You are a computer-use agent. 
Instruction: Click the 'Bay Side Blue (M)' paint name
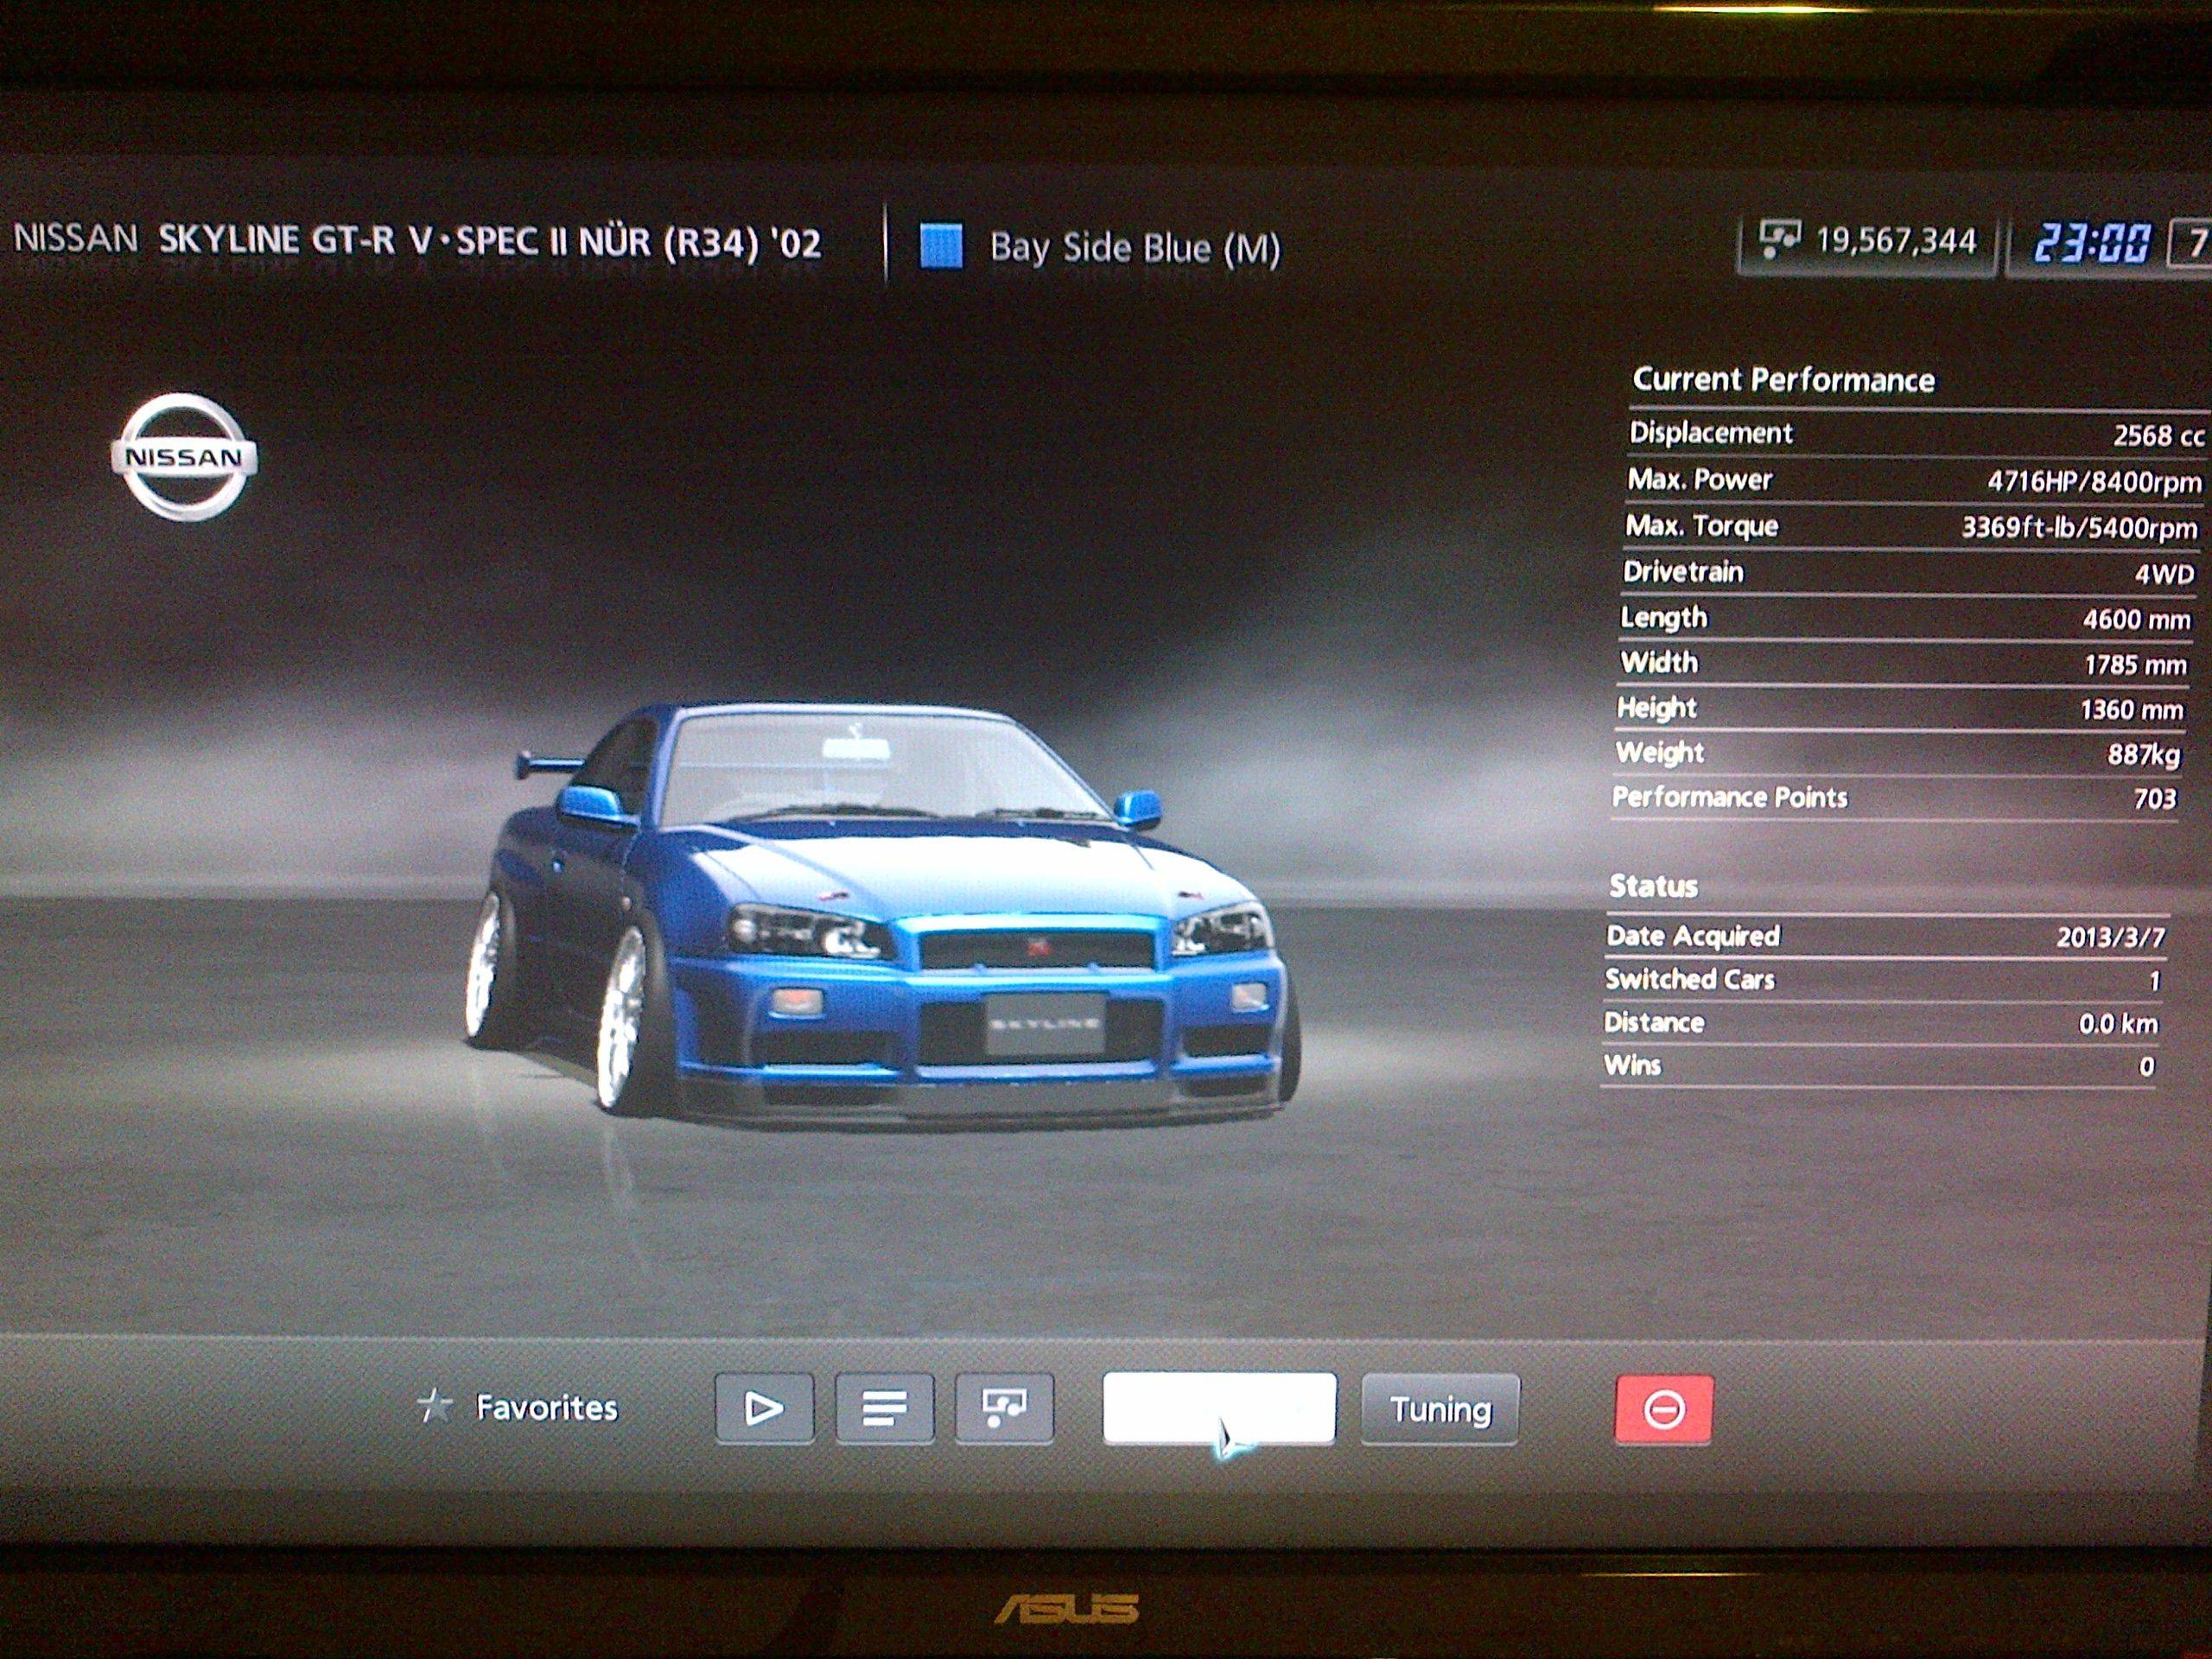[x=1135, y=248]
